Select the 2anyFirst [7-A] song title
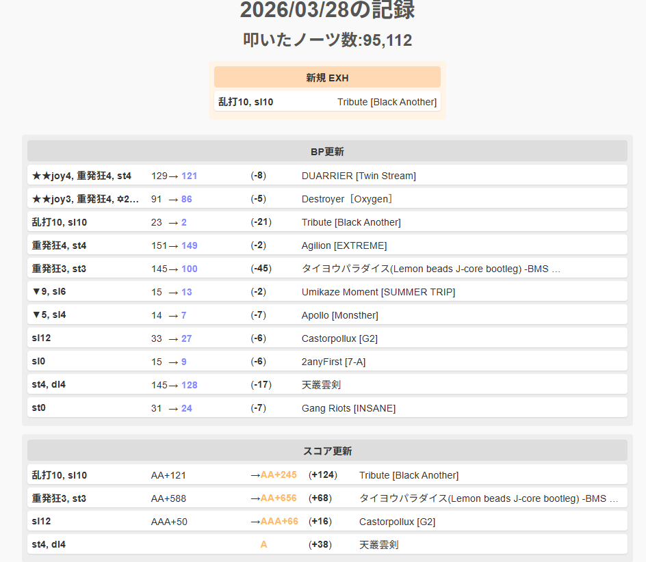 coord(333,362)
